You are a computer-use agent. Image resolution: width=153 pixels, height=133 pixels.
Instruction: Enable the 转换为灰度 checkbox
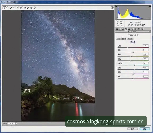129,35
